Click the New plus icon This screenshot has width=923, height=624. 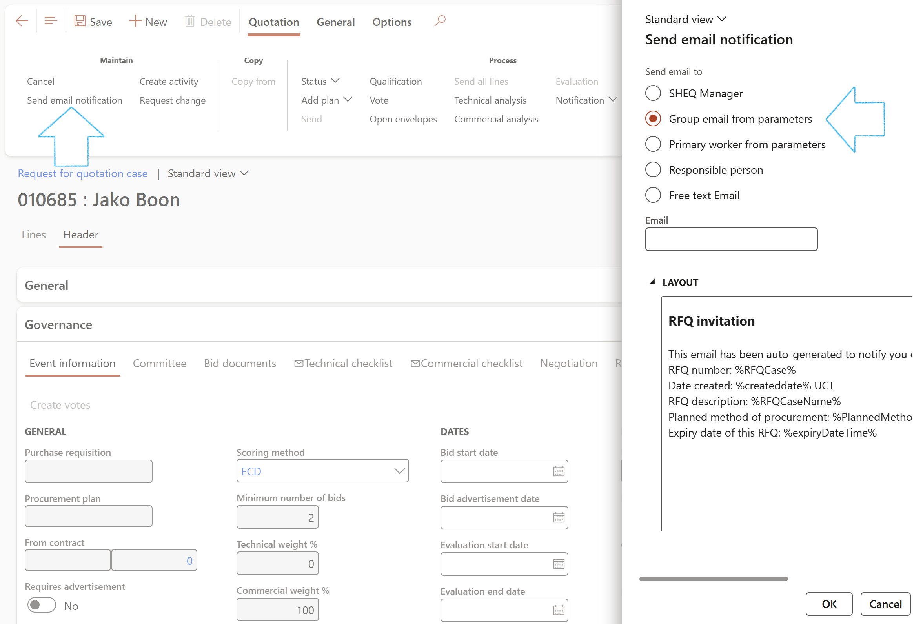point(135,21)
